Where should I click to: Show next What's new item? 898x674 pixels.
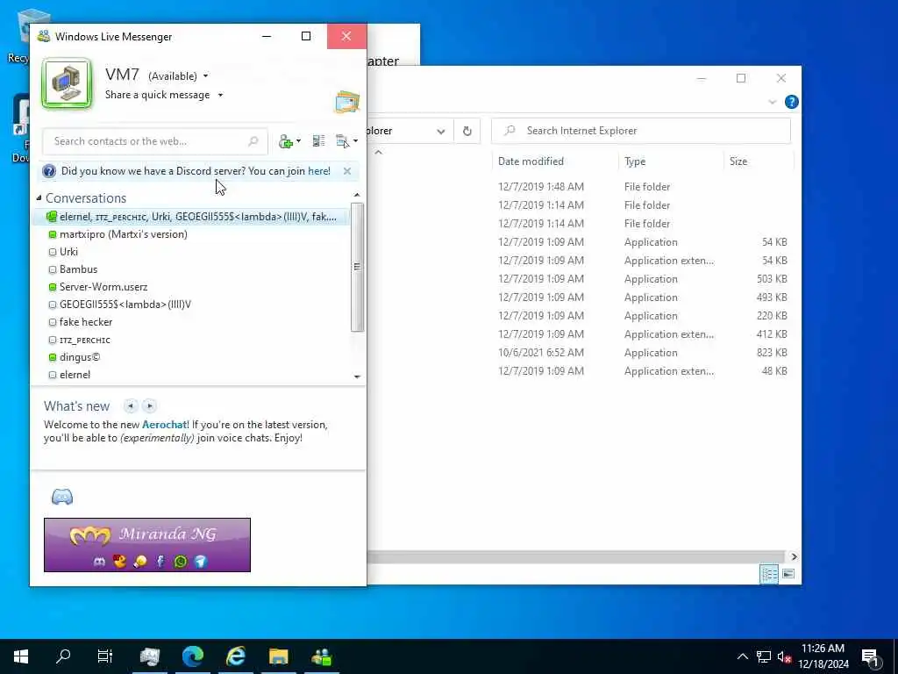pos(149,405)
